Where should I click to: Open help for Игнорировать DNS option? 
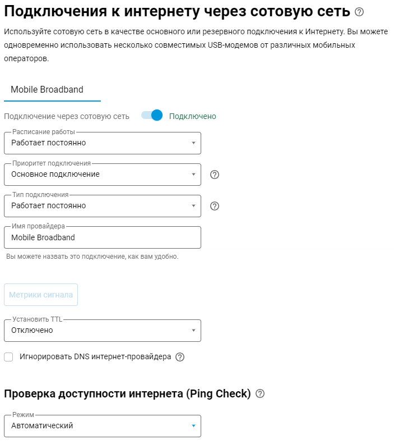[180, 357]
